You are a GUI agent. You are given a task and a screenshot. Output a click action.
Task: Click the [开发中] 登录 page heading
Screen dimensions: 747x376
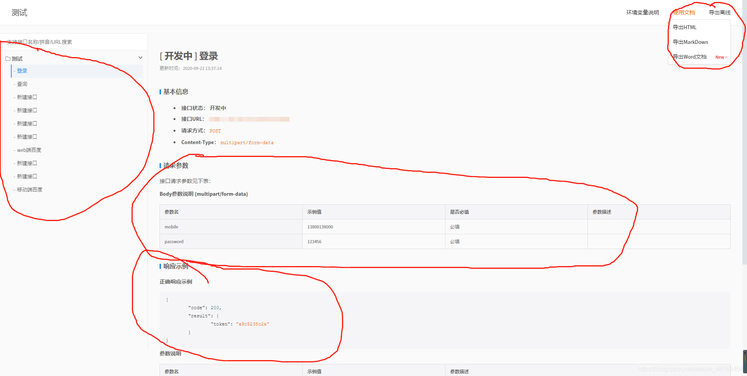[x=189, y=56]
